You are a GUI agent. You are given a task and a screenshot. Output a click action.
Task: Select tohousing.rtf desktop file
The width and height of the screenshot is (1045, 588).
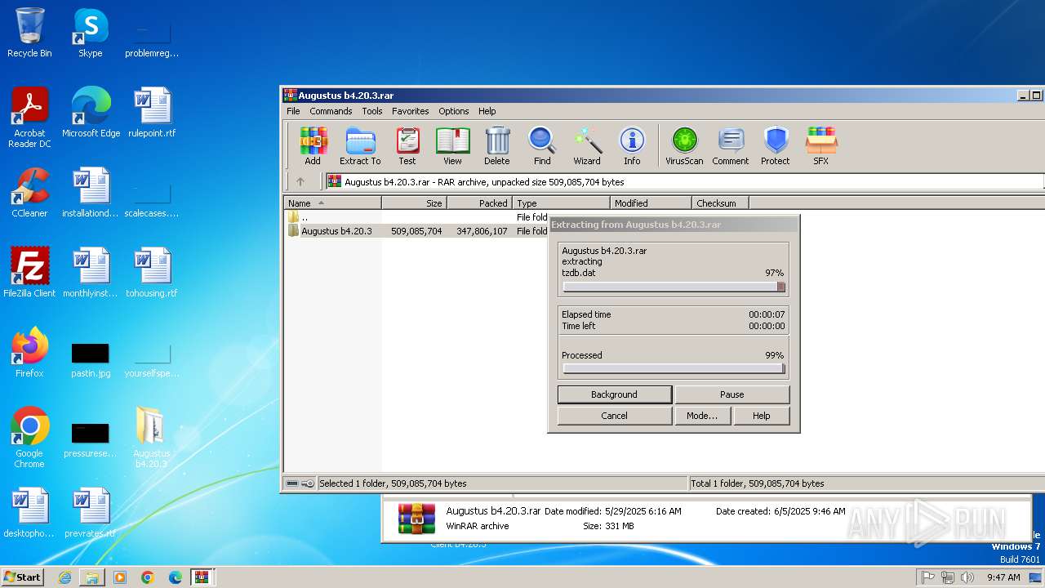pyautogui.click(x=152, y=273)
